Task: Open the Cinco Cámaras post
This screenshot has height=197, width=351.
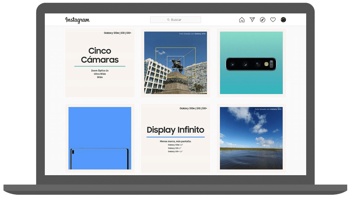Action: click(x=100, y=63)
